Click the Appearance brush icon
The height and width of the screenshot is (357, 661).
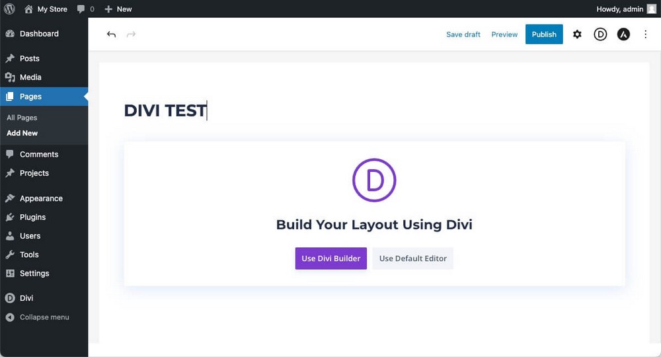click(10, 198)
